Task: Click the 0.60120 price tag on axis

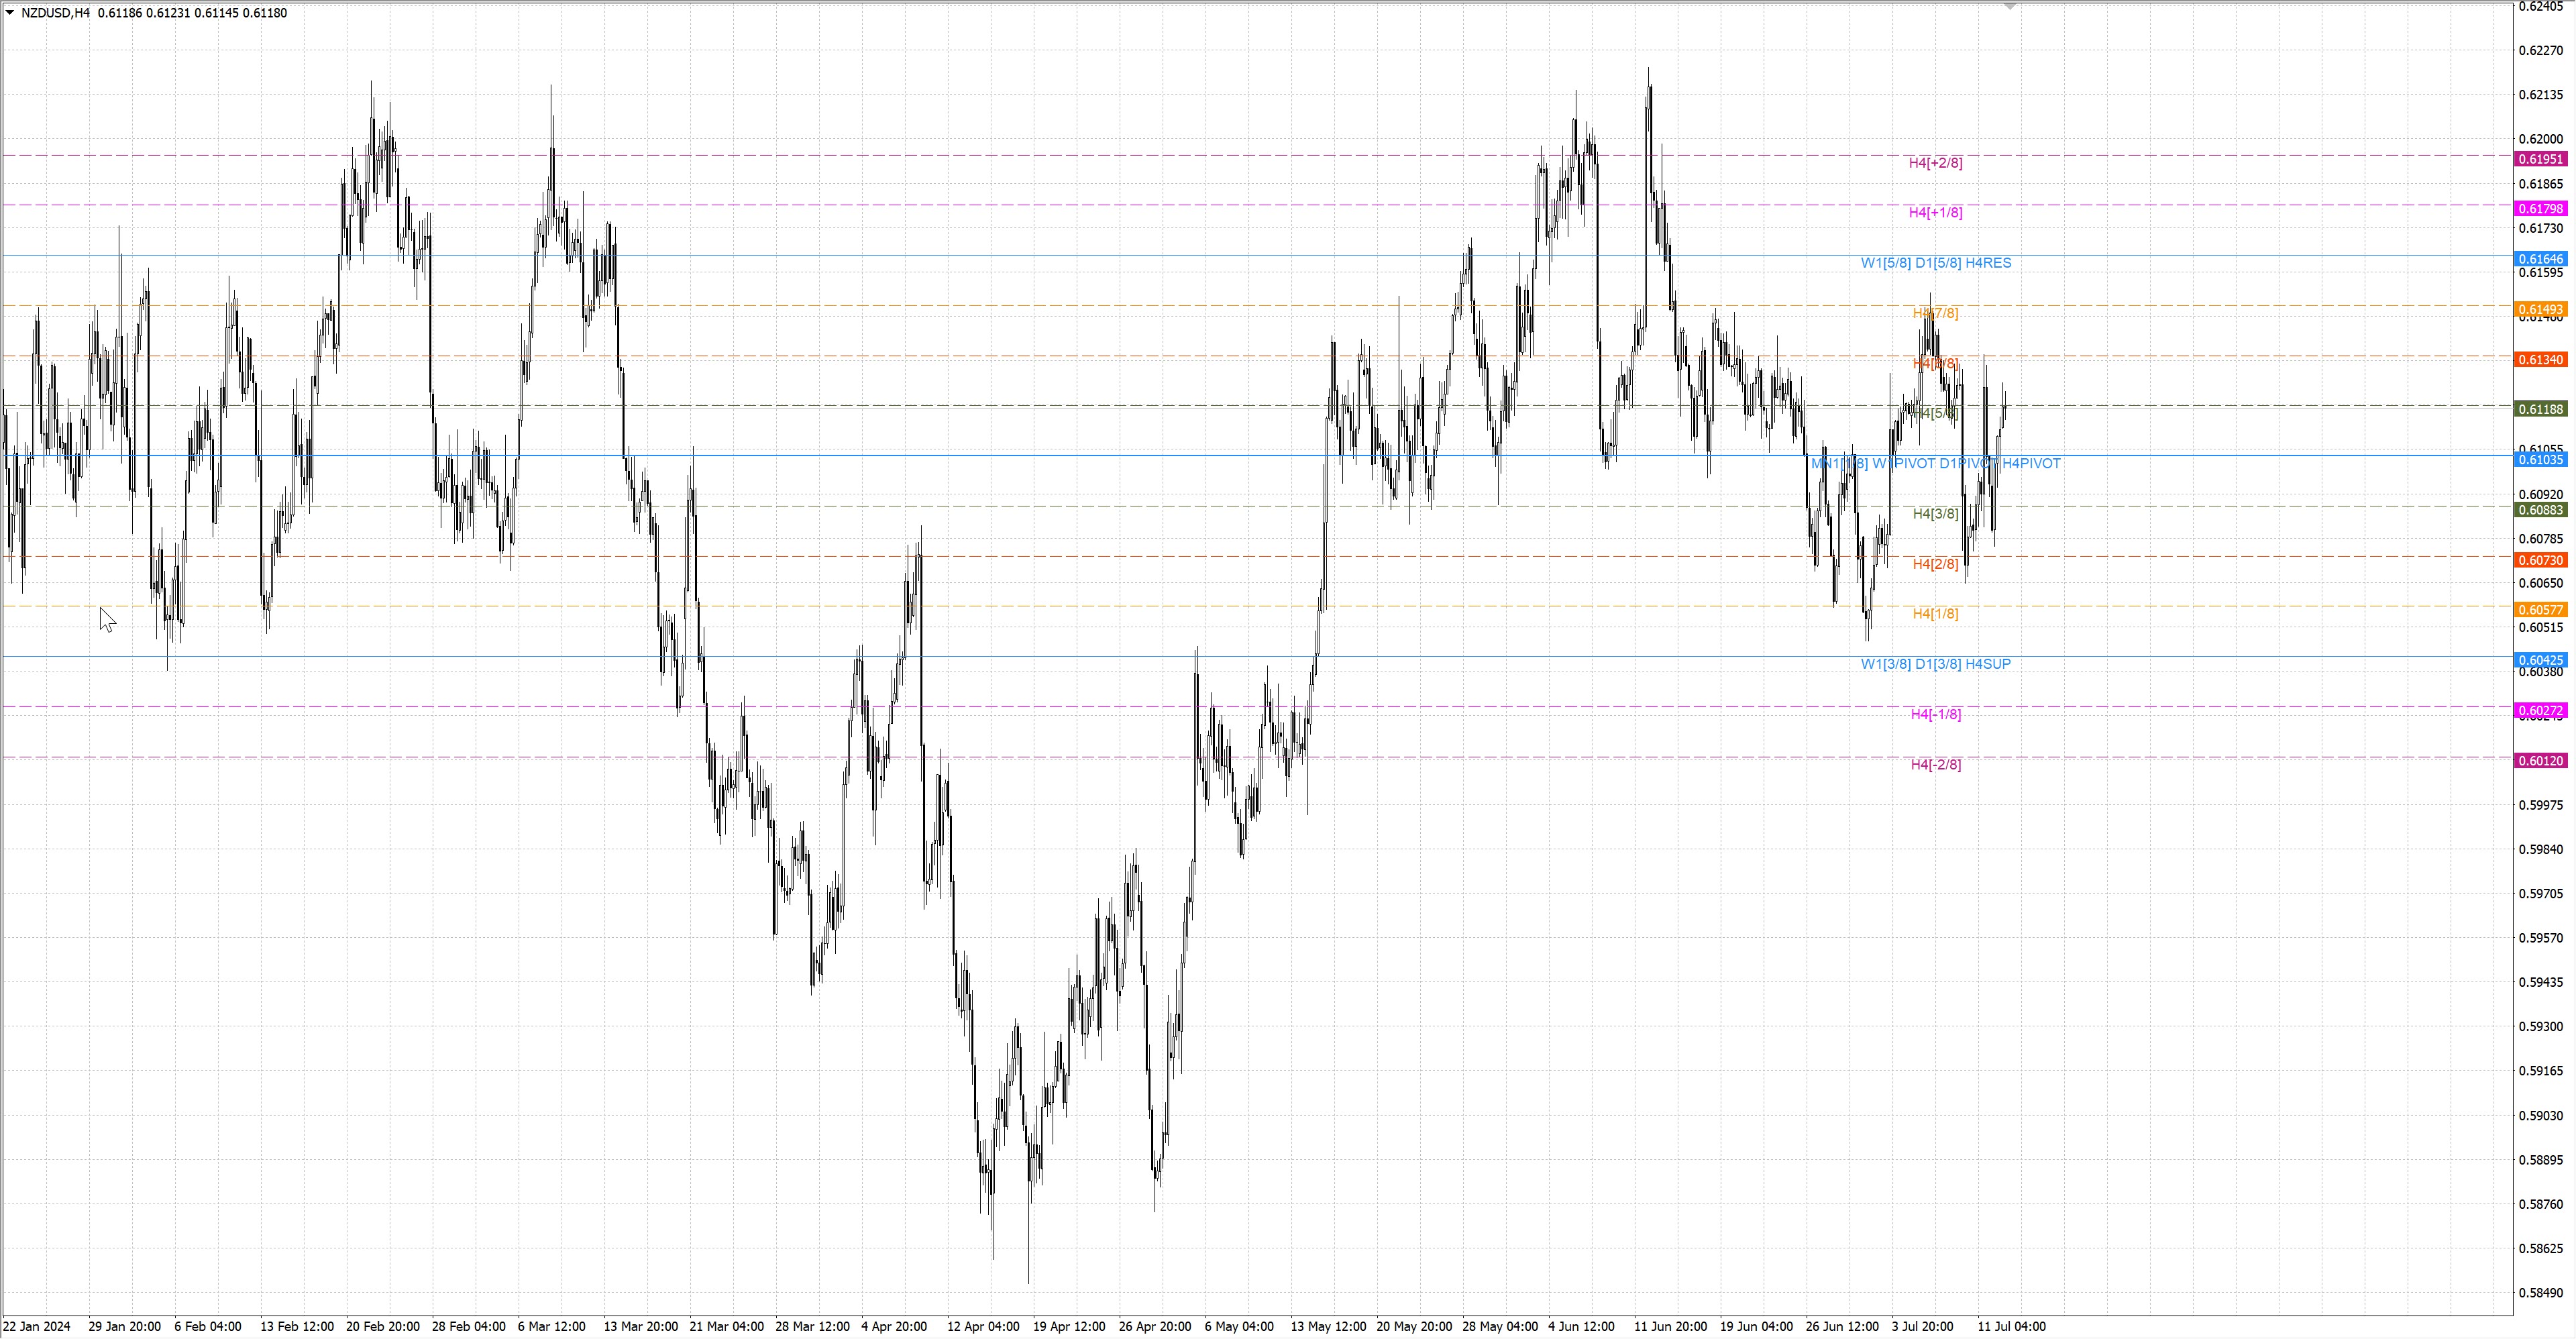Action: point(2540,761)
